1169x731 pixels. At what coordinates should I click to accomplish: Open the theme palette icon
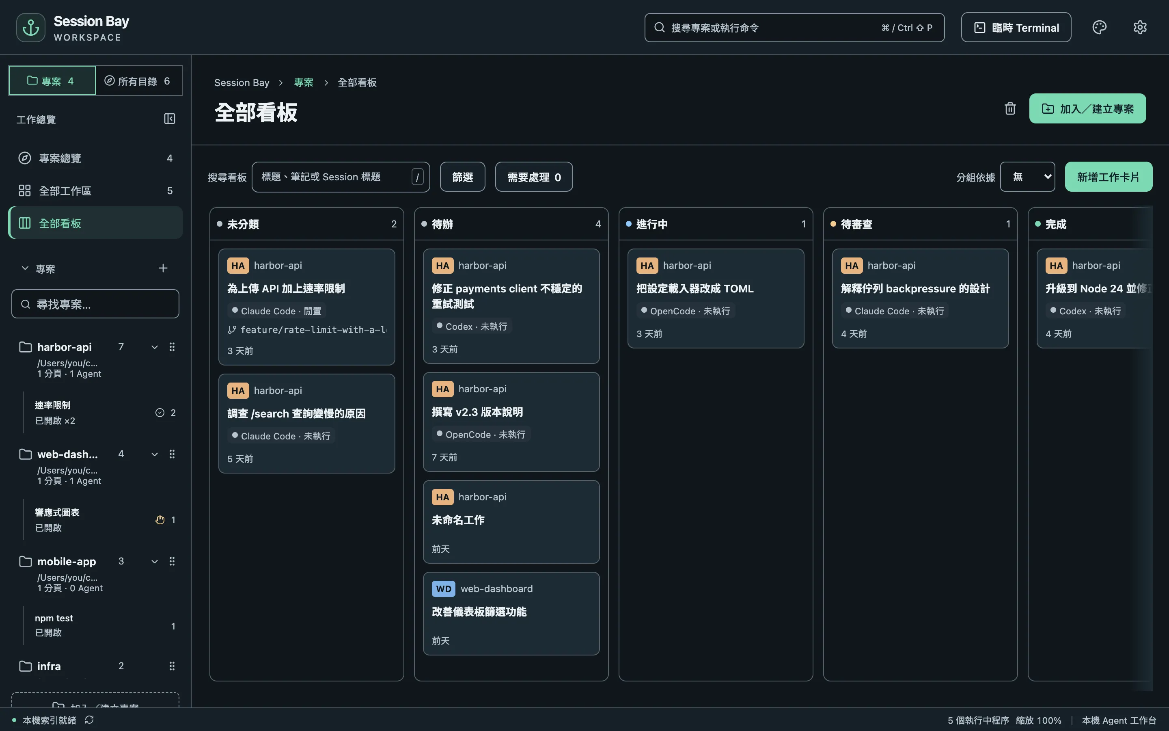point(1099,28)
